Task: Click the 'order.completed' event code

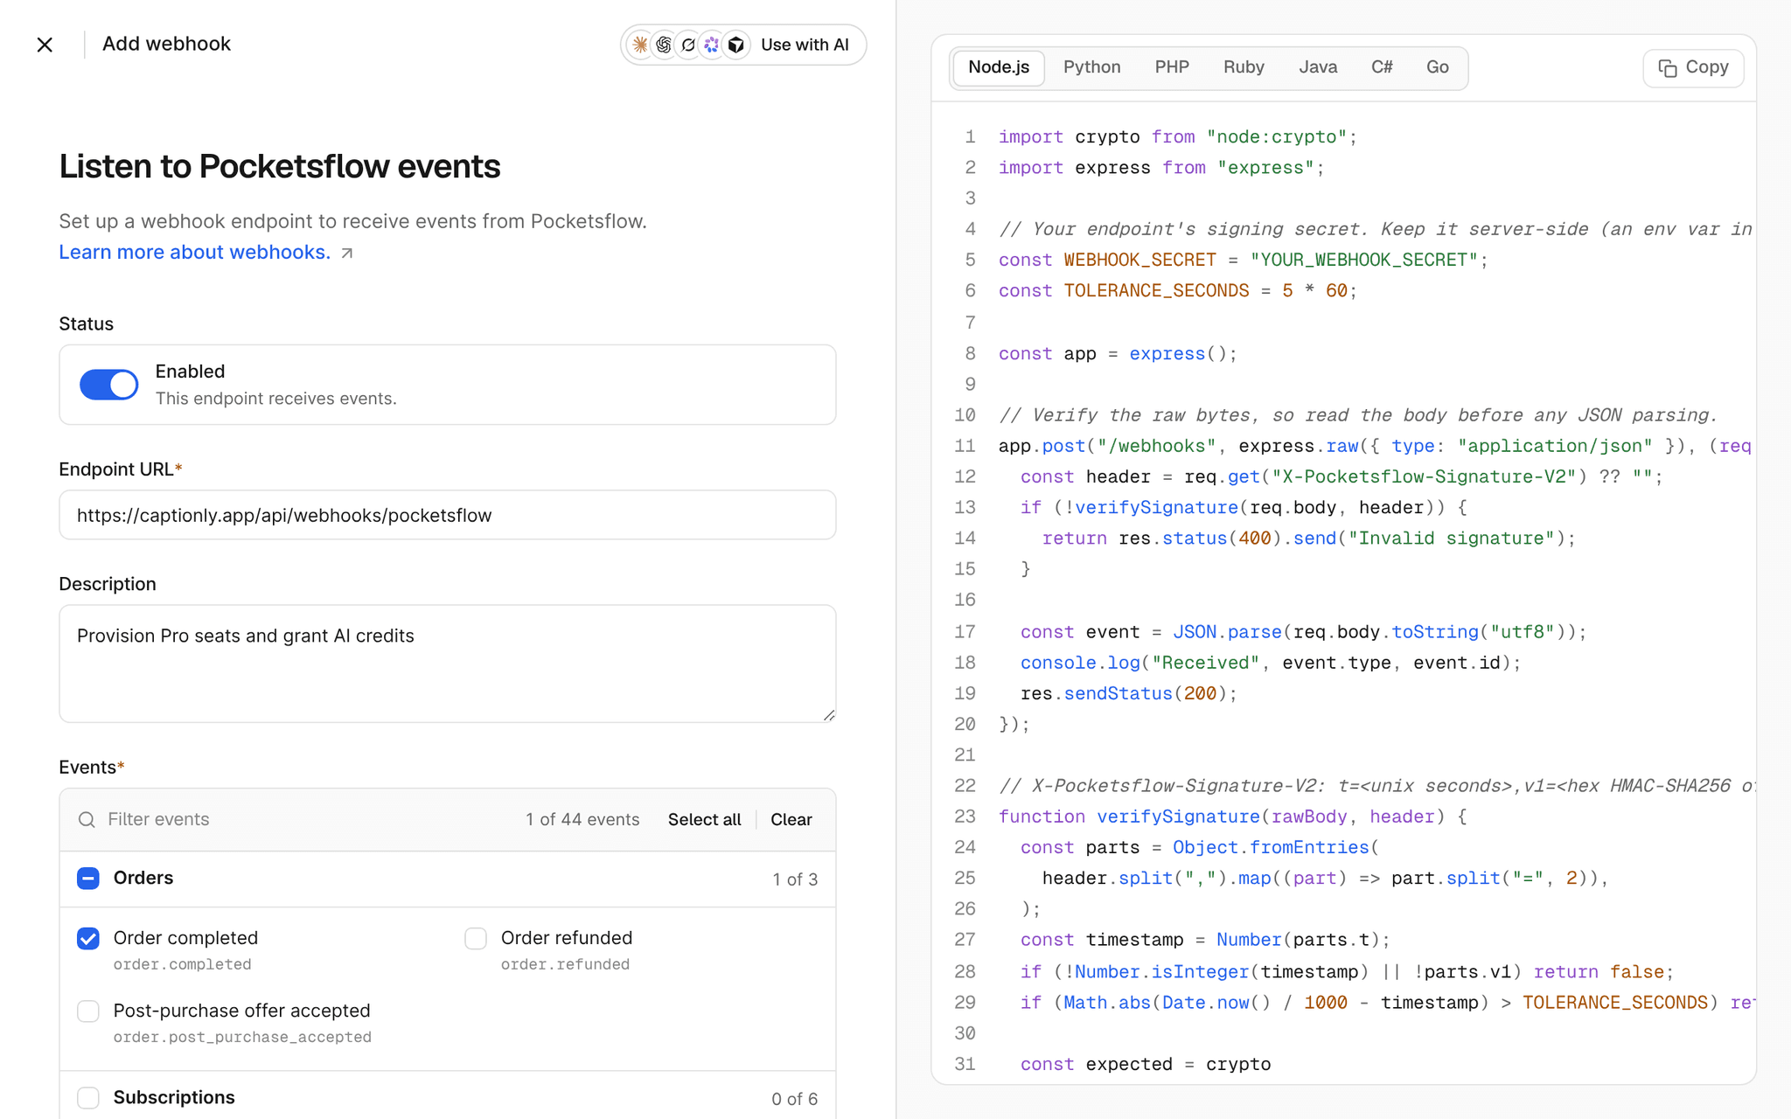Action: [183, 964]
